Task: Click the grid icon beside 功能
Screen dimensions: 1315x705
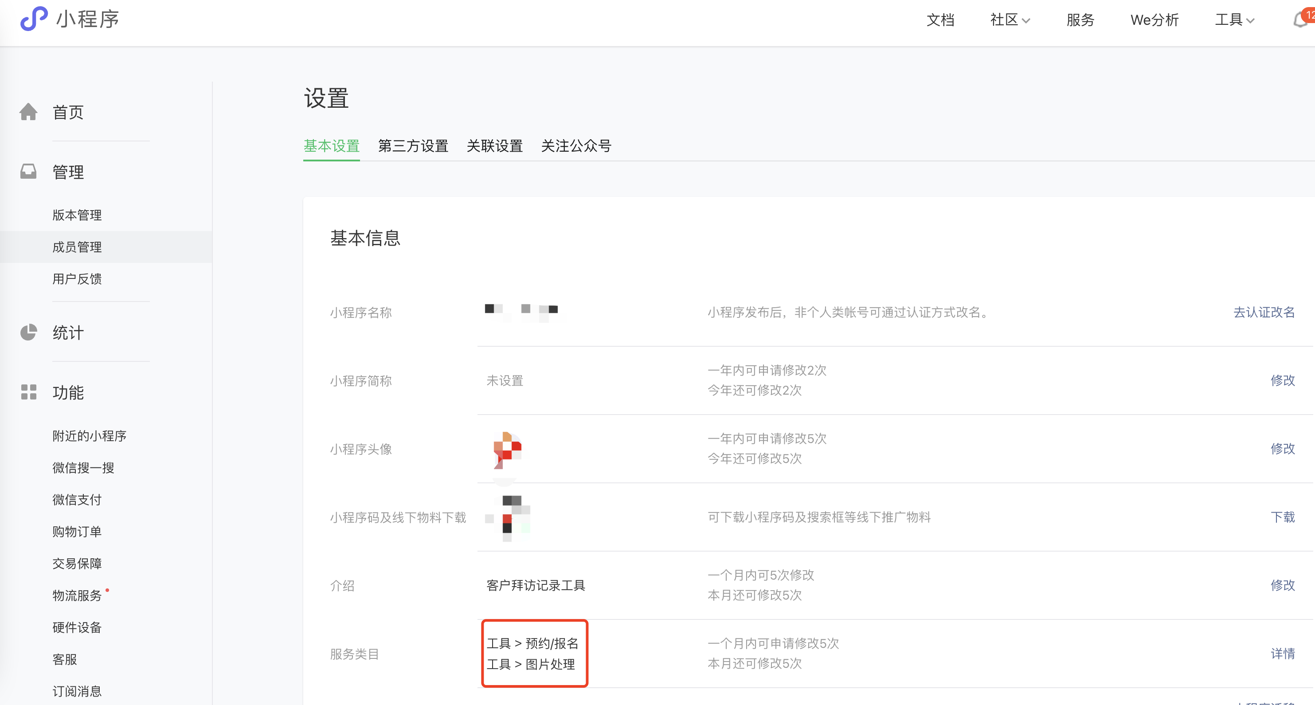Action: pyautogui.click(x=28, y=392)
